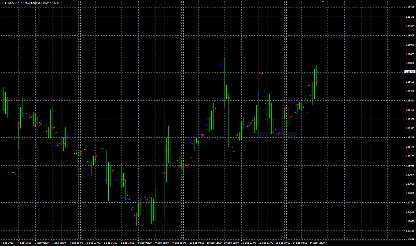416x246 pixels.
Task: Select the red arrow near the 1.17690 low
Action: (137, 216)
